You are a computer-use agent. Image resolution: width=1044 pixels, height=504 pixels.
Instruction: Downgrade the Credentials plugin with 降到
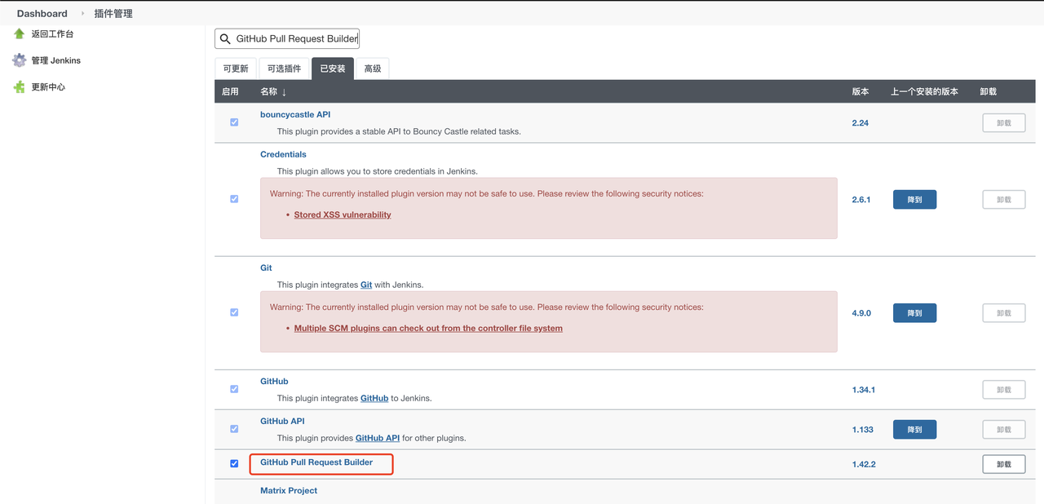click(x=914, y=199)
